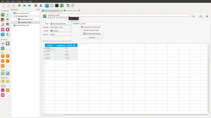Select the pink joystick gamepad item
This screenshot has width=211, height=118.
point(3,95)
